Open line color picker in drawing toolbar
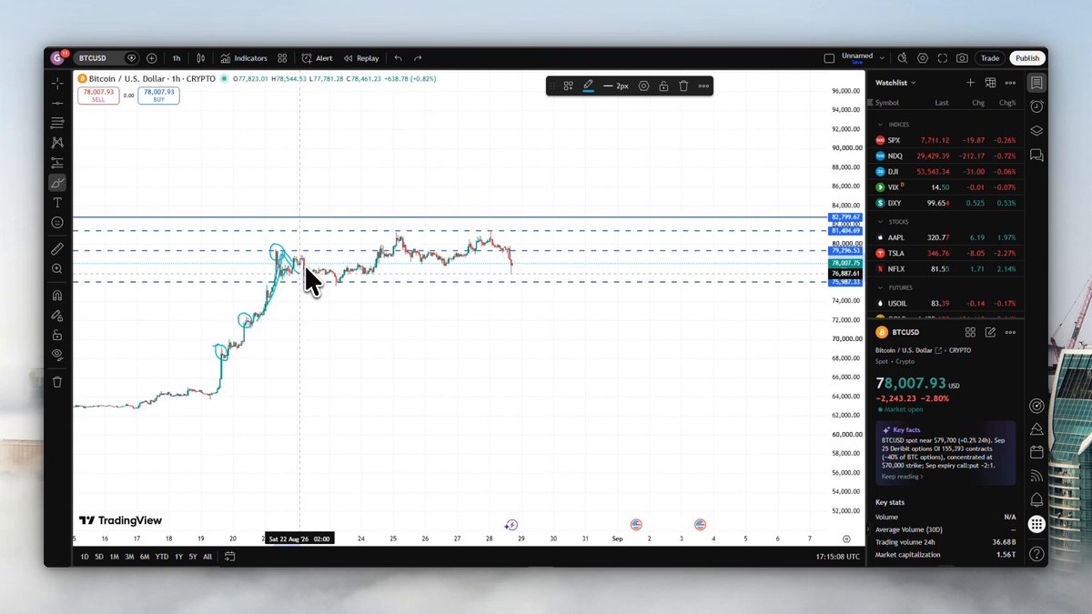Screen dimensions: 1092x614 tap(588, 86)
